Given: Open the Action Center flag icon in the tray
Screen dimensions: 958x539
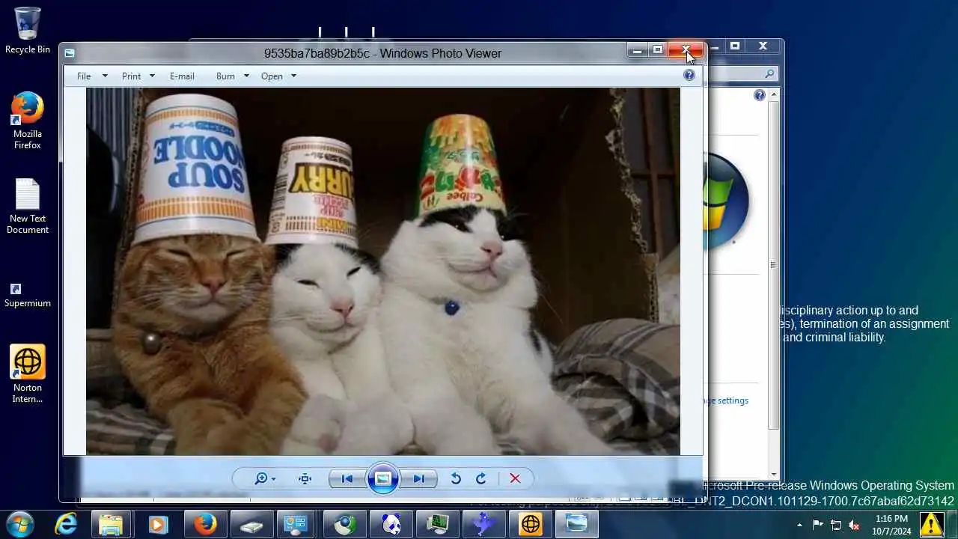Looking at the screenshot, I should 817,525.
